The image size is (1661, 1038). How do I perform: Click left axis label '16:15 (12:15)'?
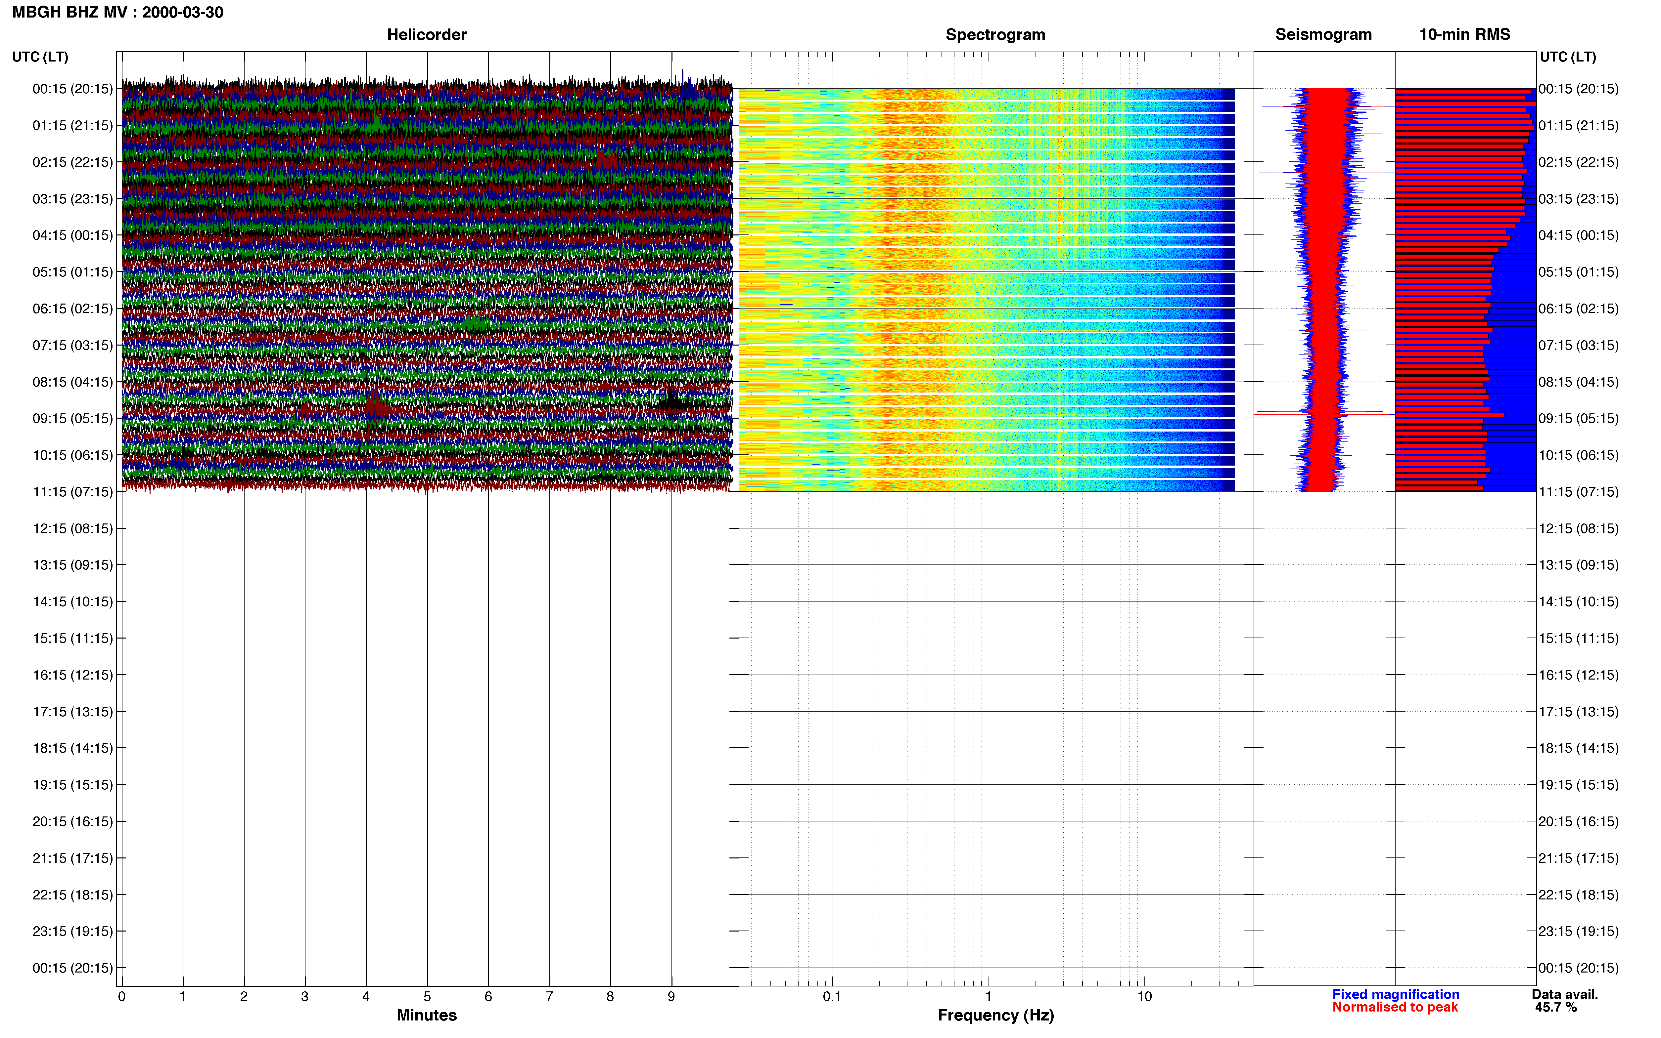pos(73,675)
